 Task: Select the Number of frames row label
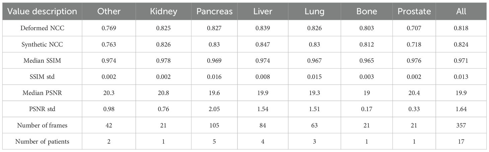(42, 125)
